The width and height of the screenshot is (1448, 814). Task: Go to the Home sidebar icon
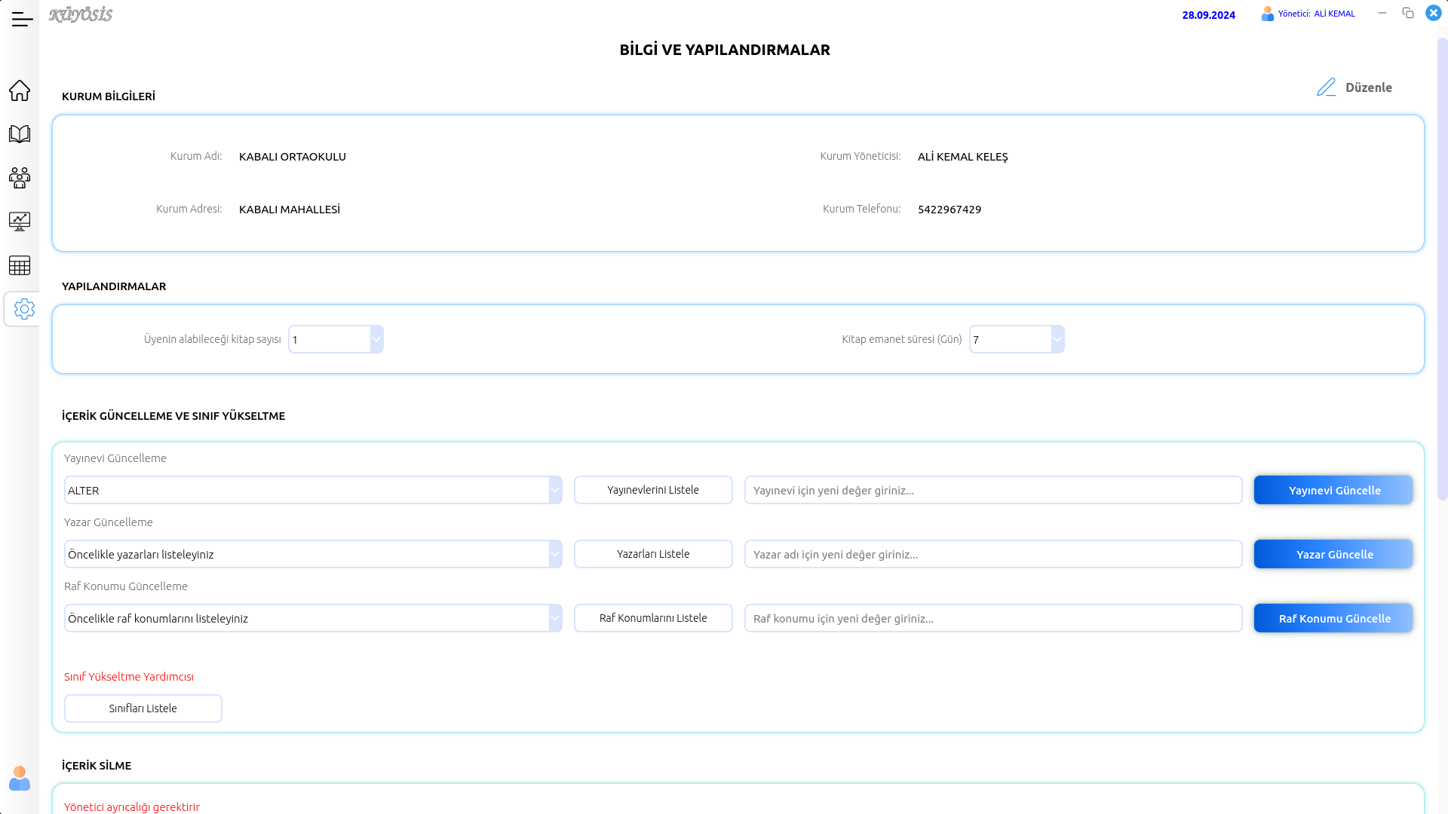pyautogui.click(x=20, y=90)
